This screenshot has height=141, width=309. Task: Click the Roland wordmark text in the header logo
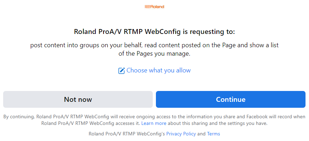(x=157, y=7)
